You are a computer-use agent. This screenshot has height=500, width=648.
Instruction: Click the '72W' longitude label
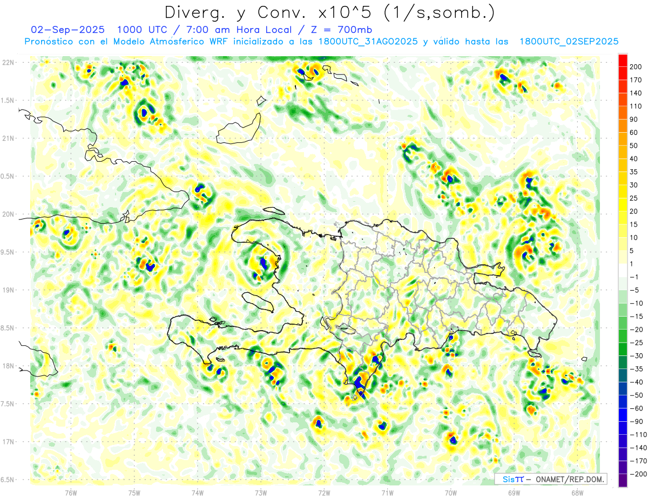[x=324, y=493]
